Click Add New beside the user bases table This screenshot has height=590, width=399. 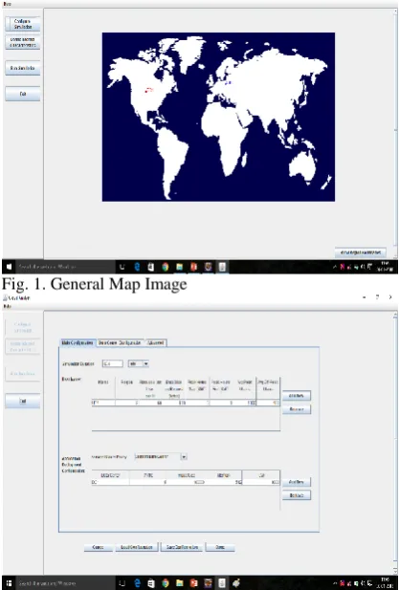tap(297, 396)
